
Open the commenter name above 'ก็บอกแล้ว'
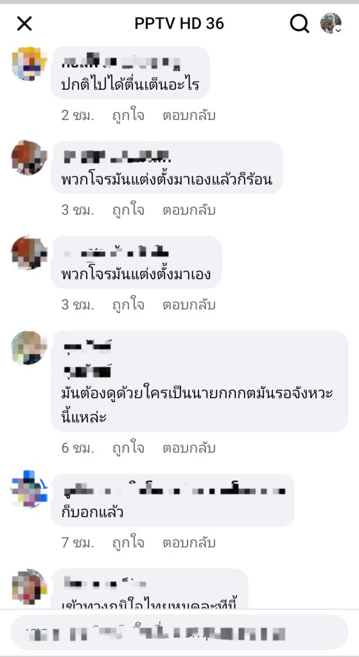pyautogui.click(x=174, y=490)
